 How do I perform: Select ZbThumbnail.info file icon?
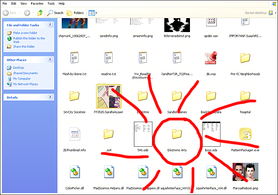tap(75, 134)
